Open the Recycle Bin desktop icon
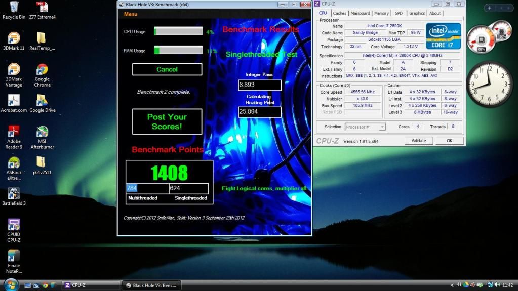This screenshot has width=518, height=291. 14,10
